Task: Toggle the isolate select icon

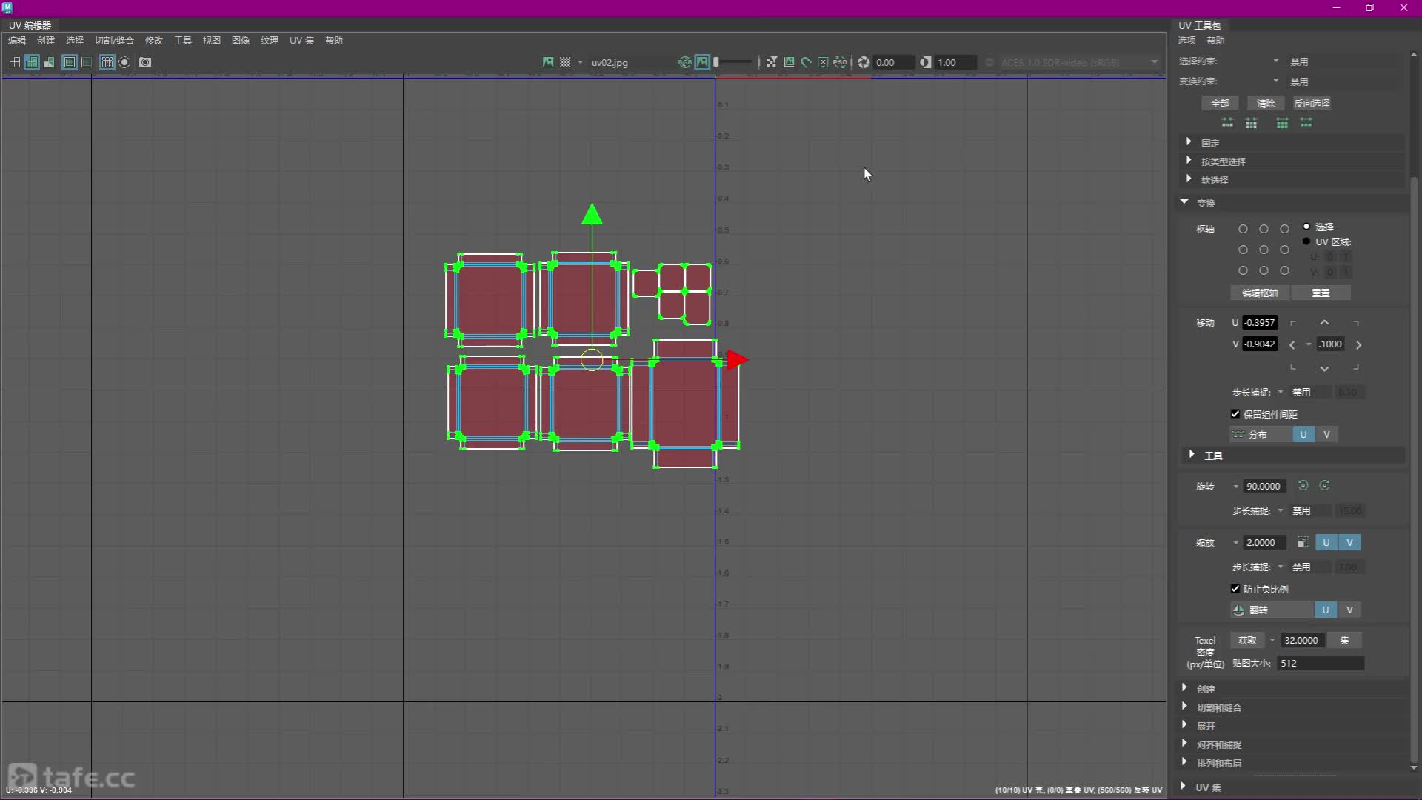Action: click(x=124, y=62)
